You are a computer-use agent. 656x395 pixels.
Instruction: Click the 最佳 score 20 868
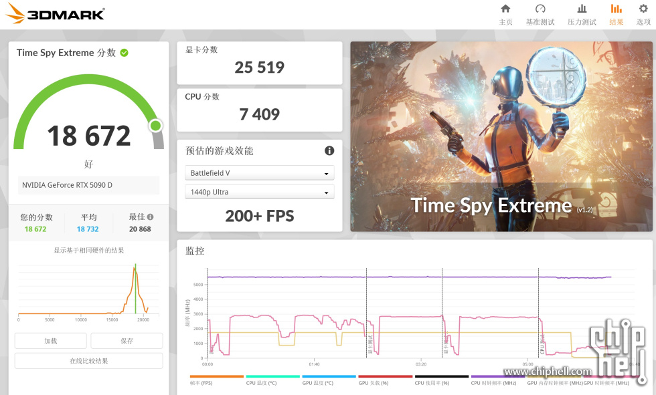tap(140, 229)
